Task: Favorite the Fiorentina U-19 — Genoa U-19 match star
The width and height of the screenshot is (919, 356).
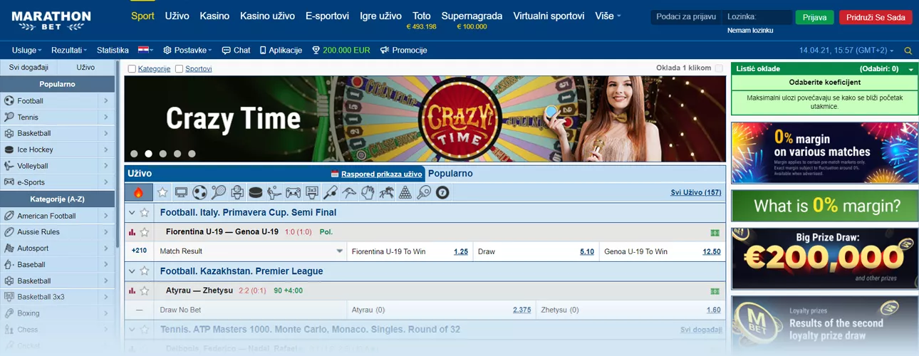Action: tap(145, 232)
